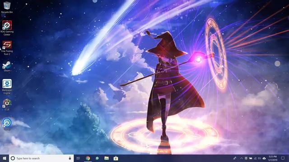Open the iCUE desktop shortcut
The image size is (289, 162).
tap(7, 105)
